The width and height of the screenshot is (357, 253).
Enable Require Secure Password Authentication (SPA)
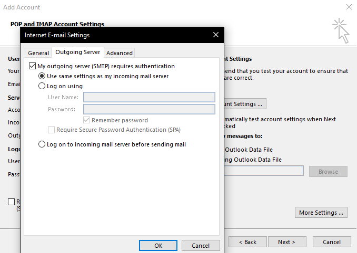click(x=52, y=130)
